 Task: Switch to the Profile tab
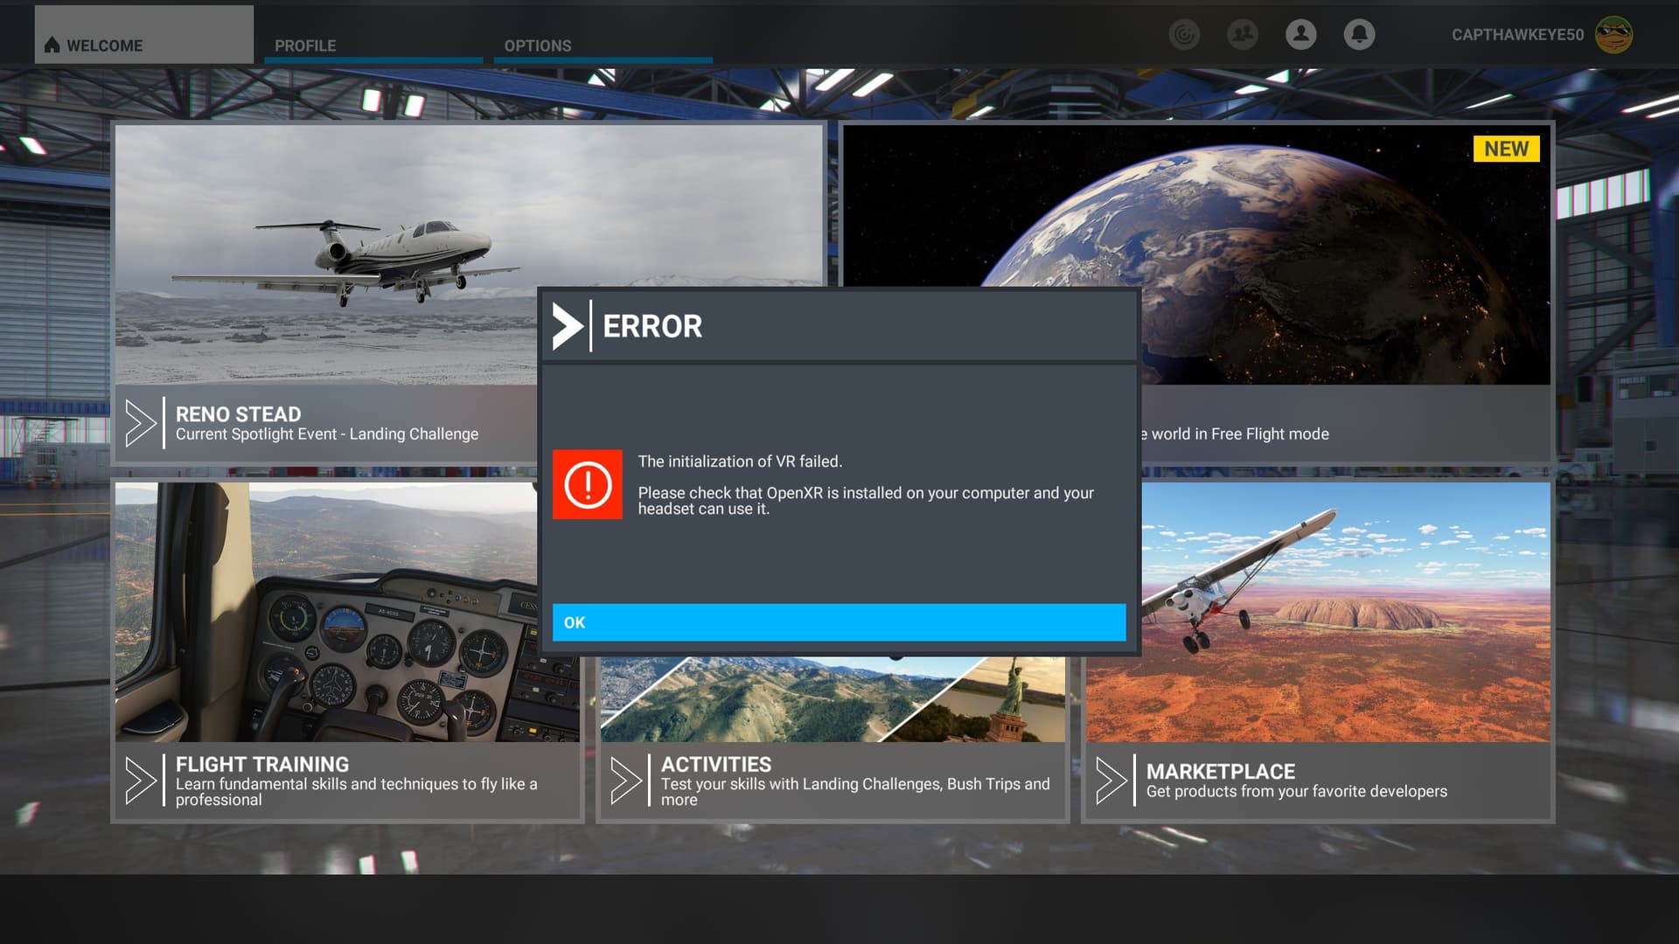tap(305, 45)
